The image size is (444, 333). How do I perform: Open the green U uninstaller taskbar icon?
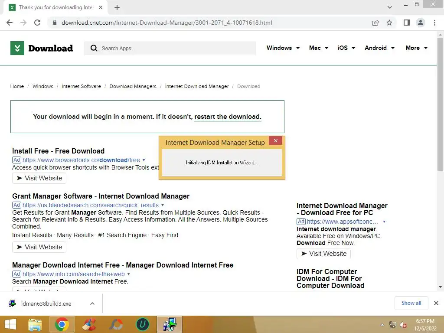click(142, 324)
